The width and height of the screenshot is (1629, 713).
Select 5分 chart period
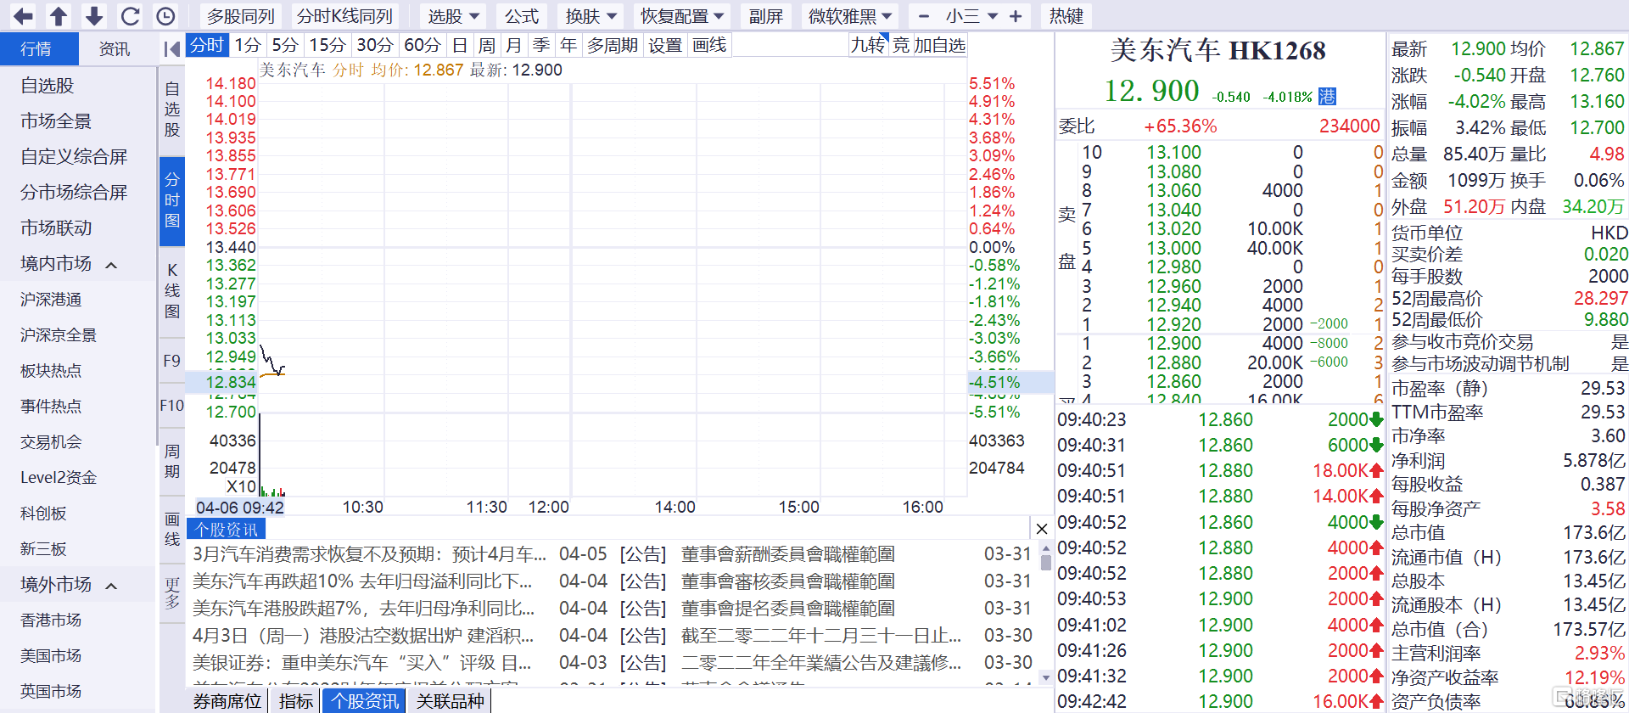coord(285,45)
